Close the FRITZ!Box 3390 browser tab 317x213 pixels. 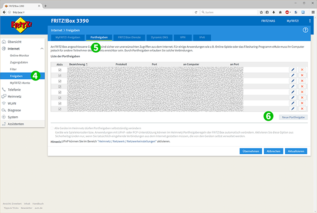coord(39,6)
